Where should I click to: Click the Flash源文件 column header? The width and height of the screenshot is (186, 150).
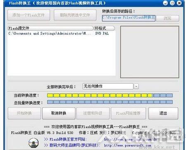coord(50,28)
